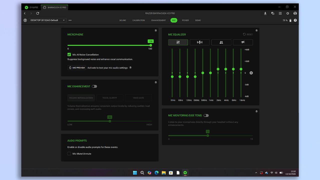Image resolution: width=320 pixels, height=180 pixels.
Task: Open the Power tab
Action: (185, 20)
